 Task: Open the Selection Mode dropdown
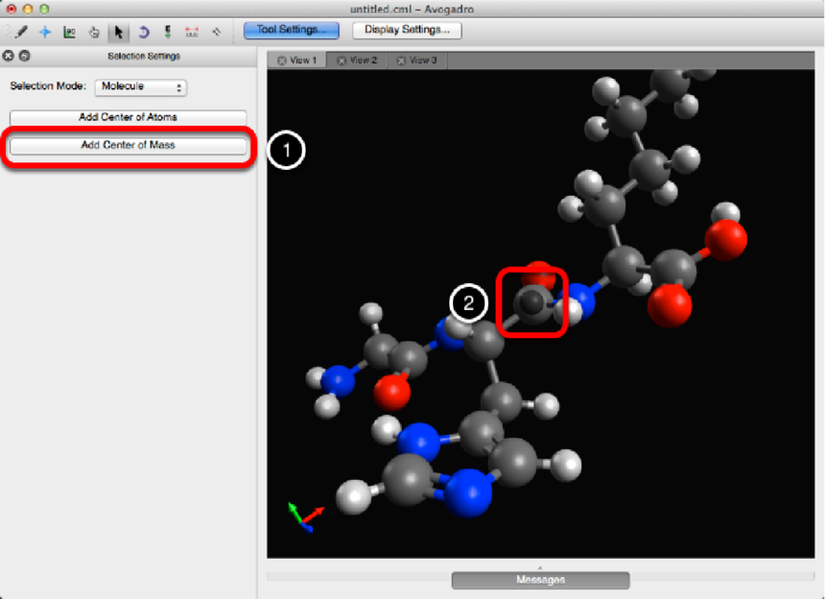click(x=141, y=86)
